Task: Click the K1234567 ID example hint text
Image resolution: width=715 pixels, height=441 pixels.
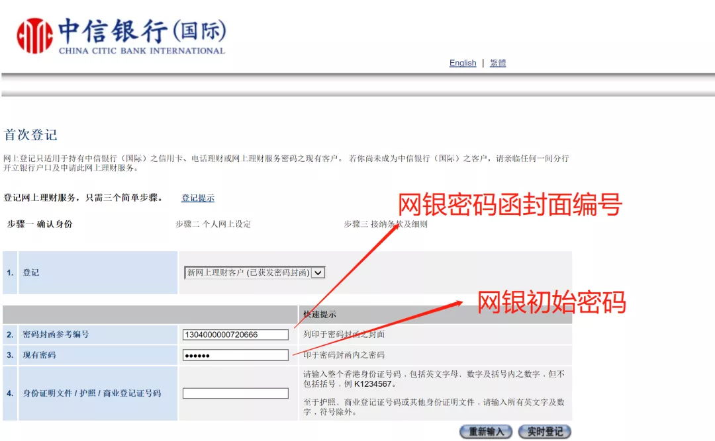Action: click(434, 379)
